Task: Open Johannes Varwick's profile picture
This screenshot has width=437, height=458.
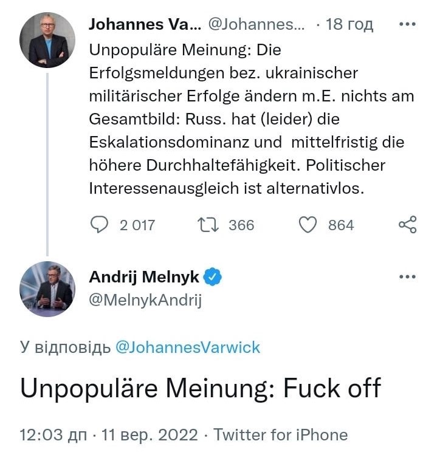Action: pos(47,39)
